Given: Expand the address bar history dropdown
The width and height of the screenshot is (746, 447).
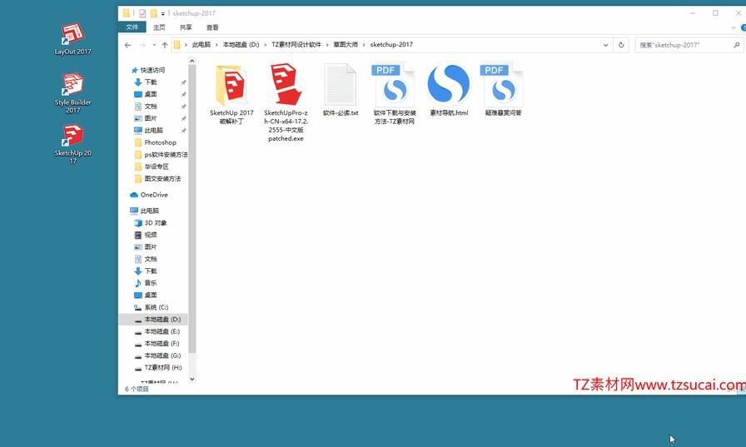Looking at the screenshot, I should 605,45.
